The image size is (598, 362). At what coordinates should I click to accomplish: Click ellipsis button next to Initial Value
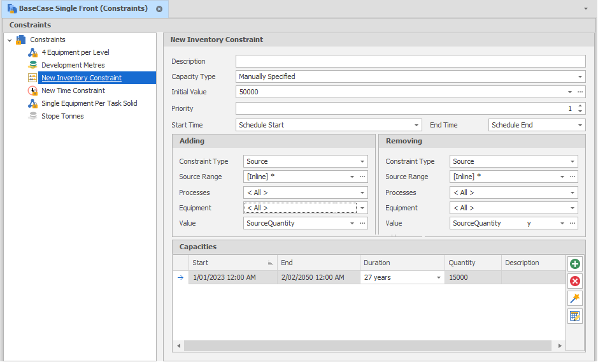580,92
